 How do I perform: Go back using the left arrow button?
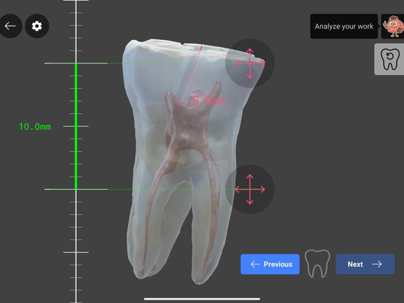click(x=10, y=26)
